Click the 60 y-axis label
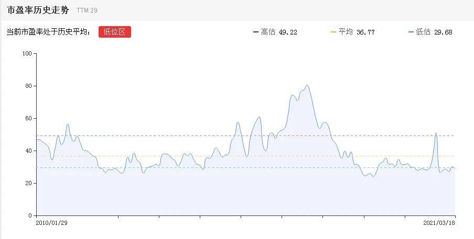Screen dimensions: 474x239 pos(28,118)
